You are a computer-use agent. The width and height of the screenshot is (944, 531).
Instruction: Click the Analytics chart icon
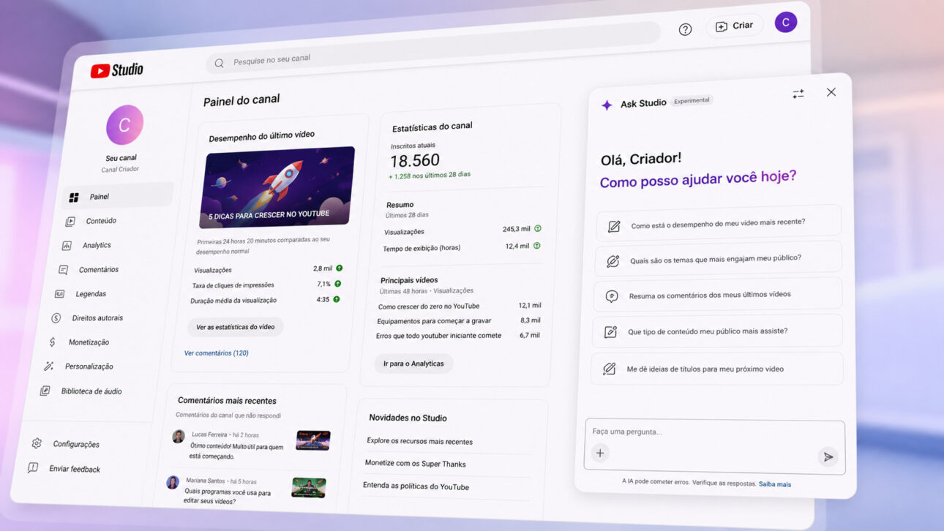click(67, 246)
